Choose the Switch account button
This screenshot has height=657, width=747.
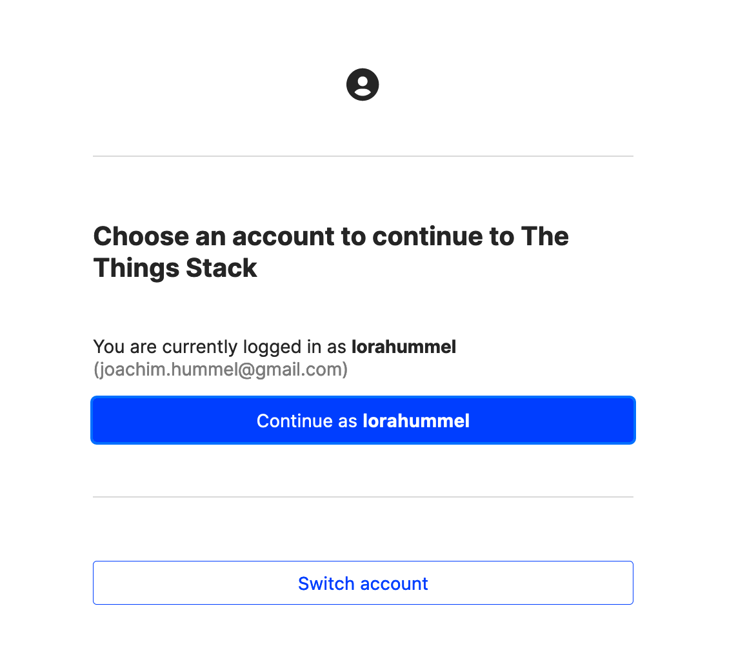coord(363,583)
